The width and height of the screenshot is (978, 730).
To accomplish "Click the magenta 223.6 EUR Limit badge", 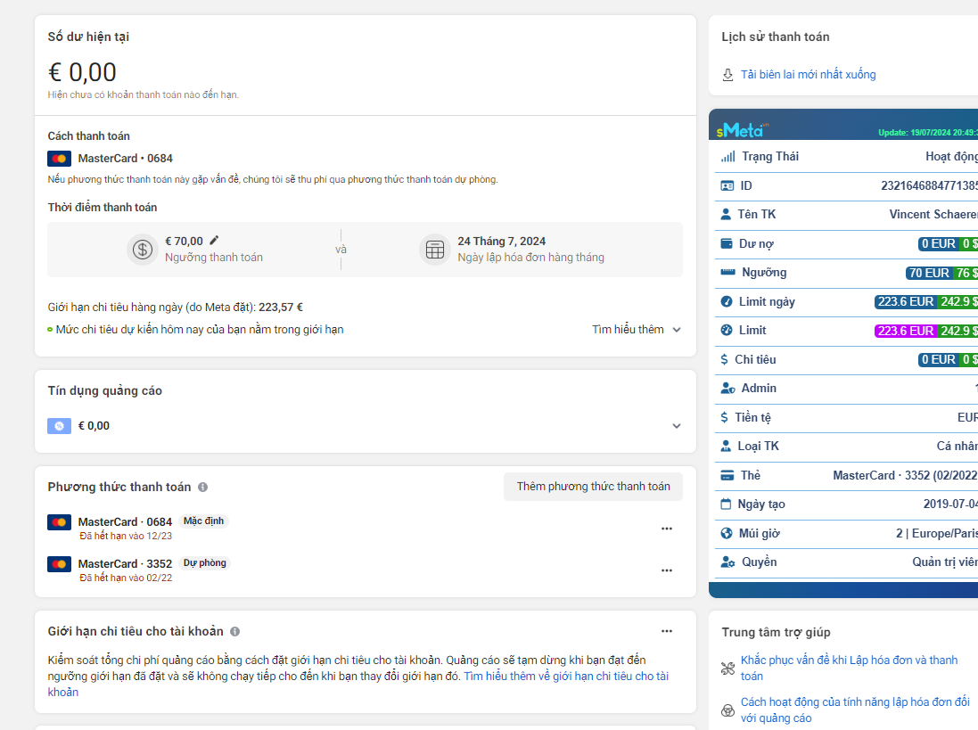I will [x=906, y=331].
